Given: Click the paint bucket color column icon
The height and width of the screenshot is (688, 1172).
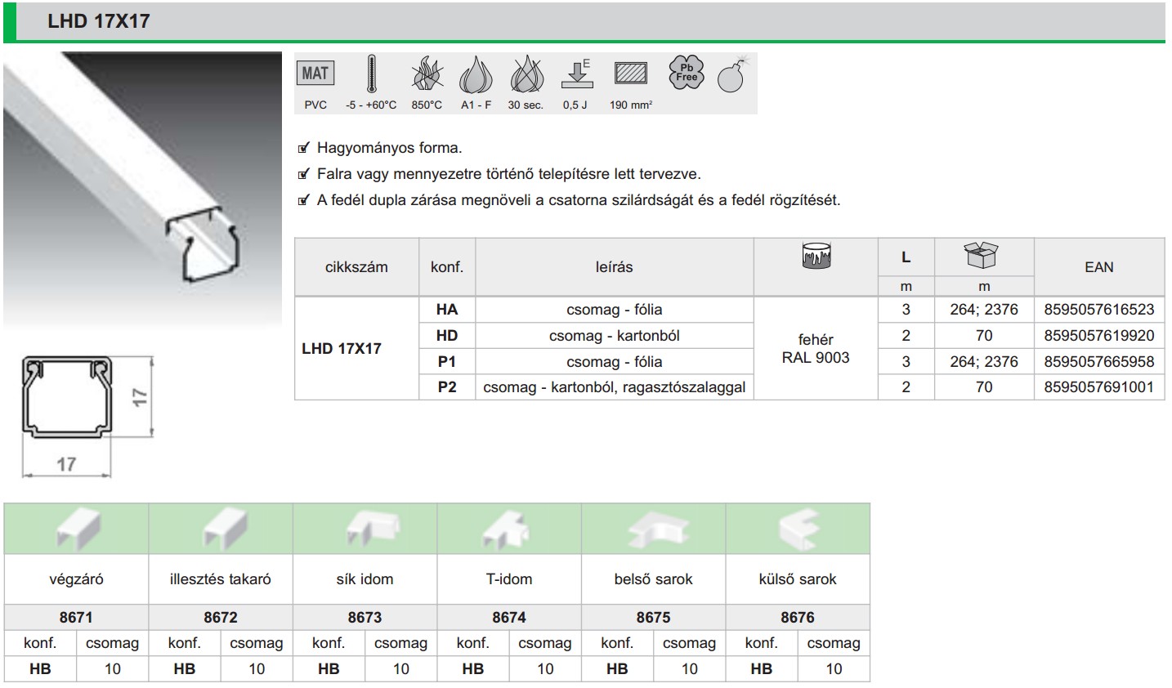Looking at the screenshot, I should [816, 256].
